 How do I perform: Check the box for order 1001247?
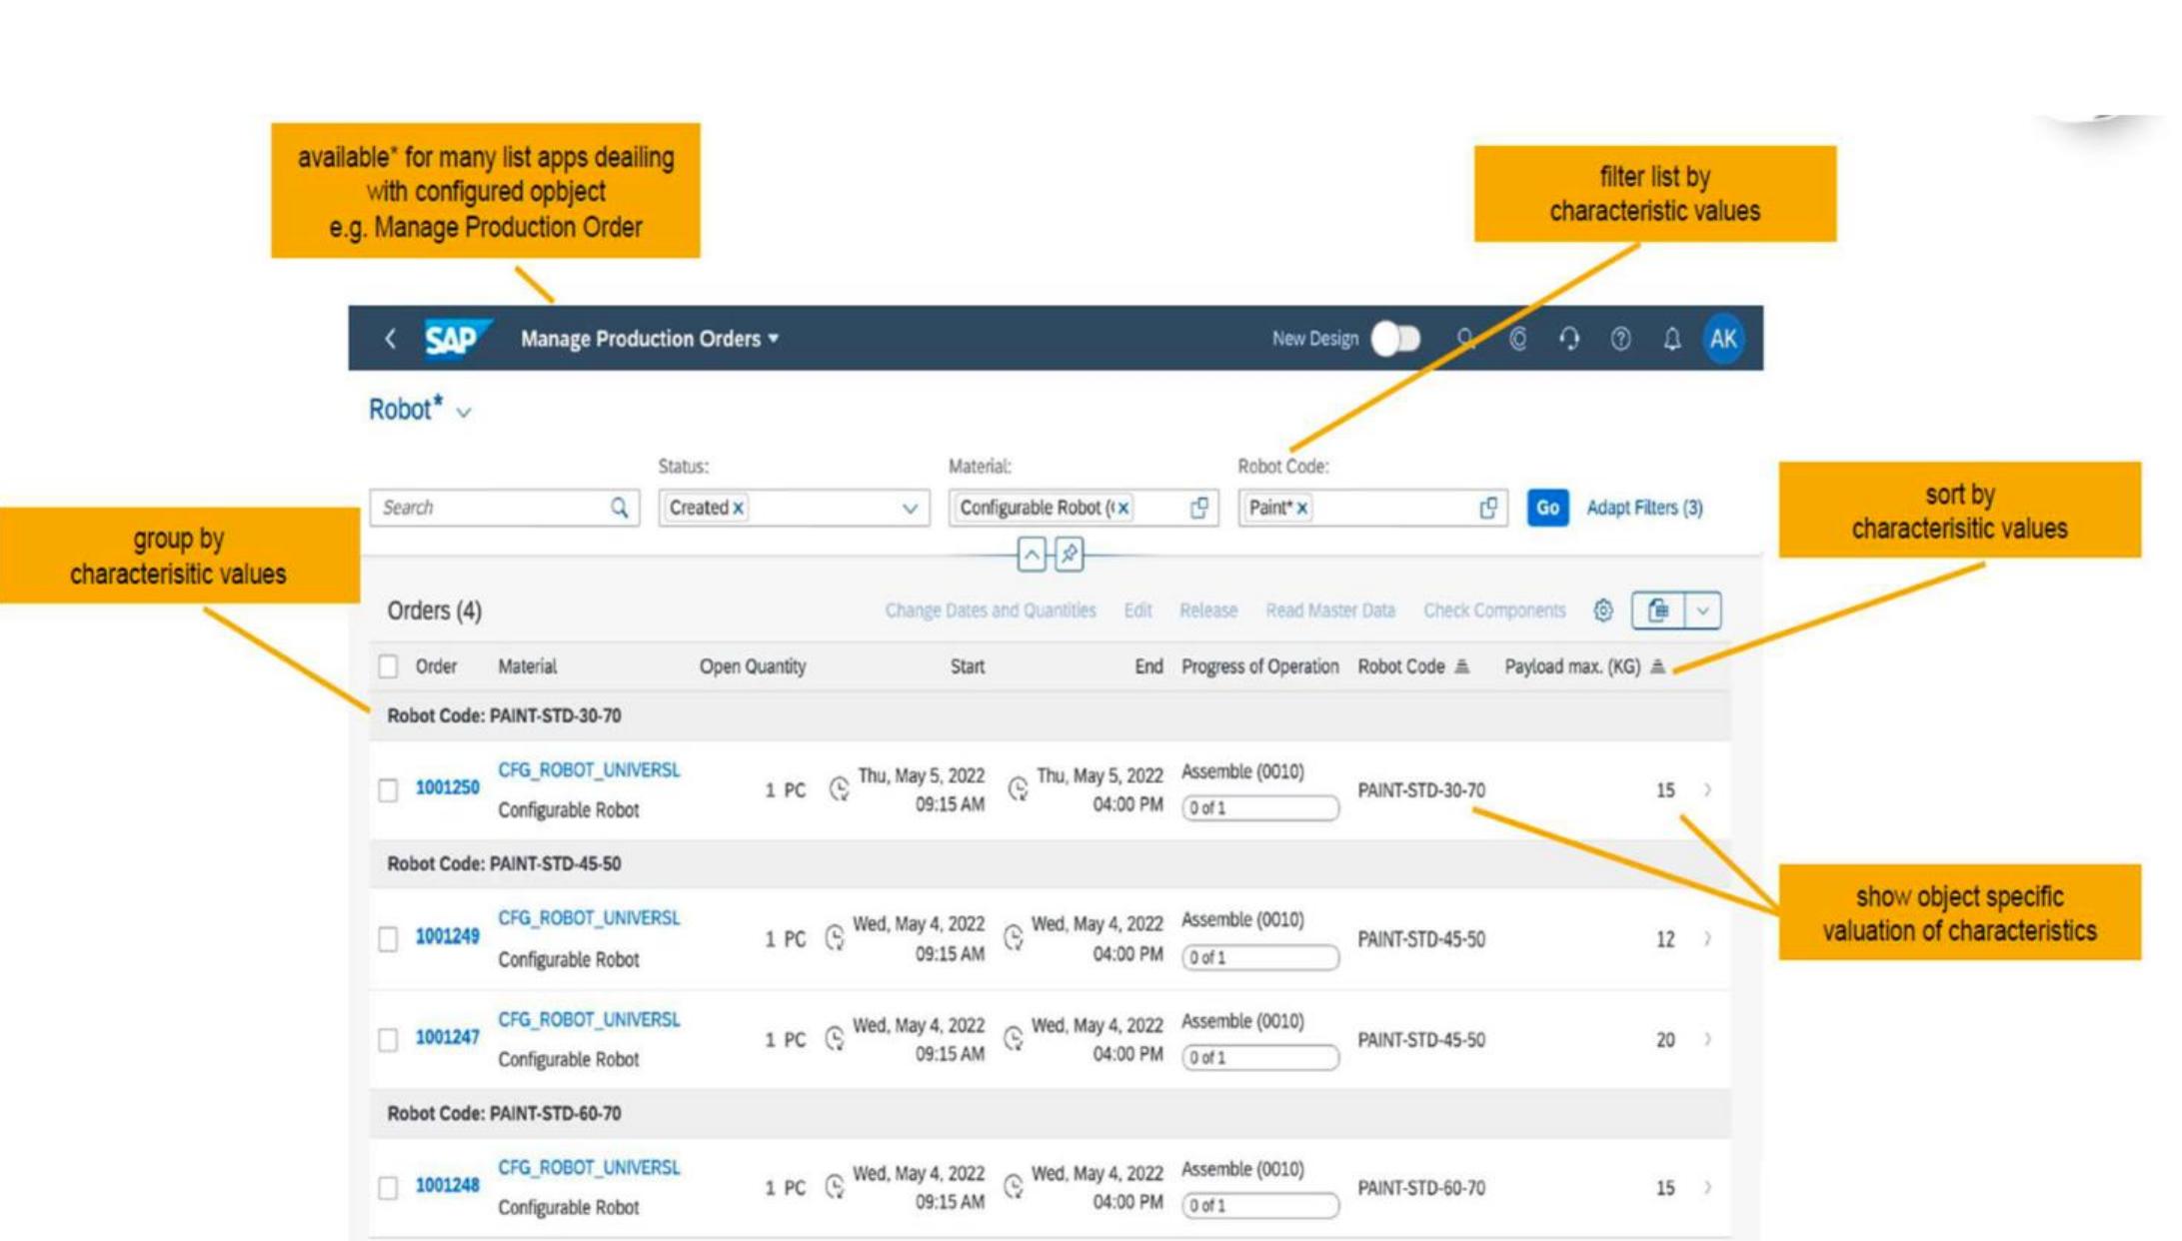tap(388, 1039)
